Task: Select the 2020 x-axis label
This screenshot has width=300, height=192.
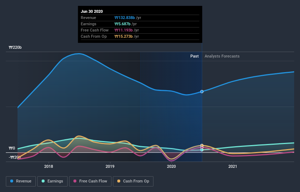Action: click(x=171, y=166)
